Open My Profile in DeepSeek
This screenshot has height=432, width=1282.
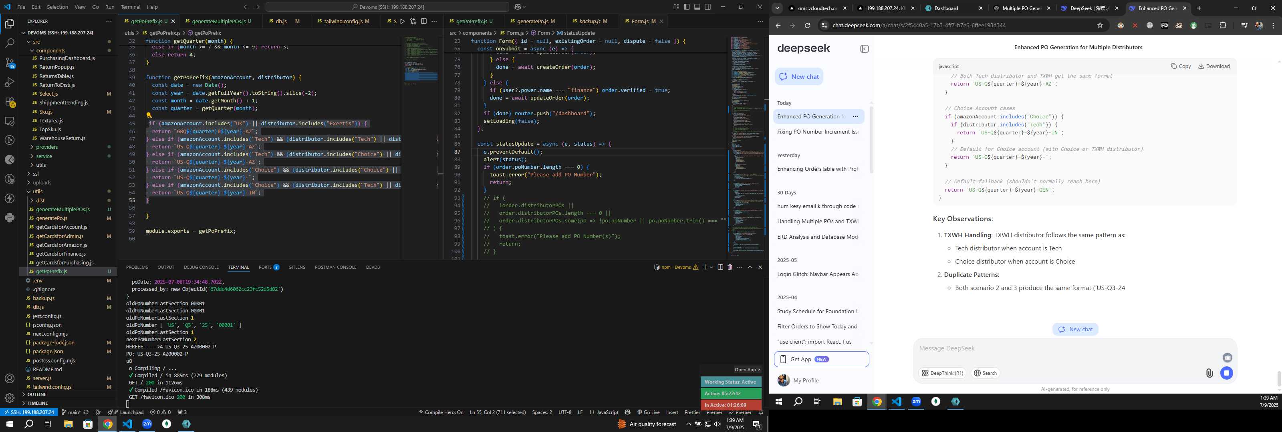coord(798,381)
